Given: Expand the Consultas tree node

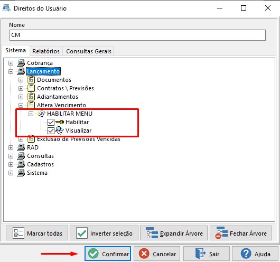Looking at the screenshot, I should coord(11,156).
